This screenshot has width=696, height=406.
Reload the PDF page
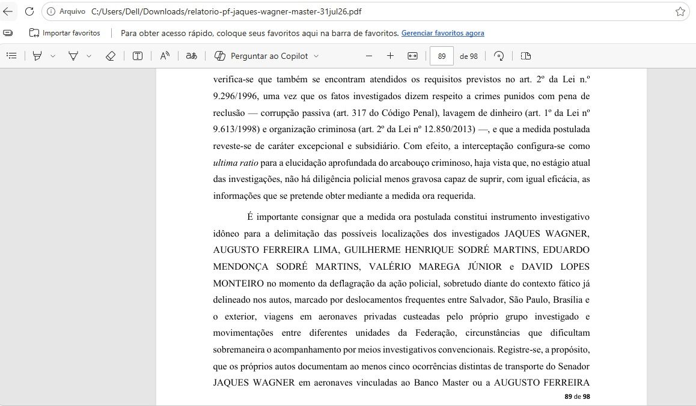pos(29,11)
